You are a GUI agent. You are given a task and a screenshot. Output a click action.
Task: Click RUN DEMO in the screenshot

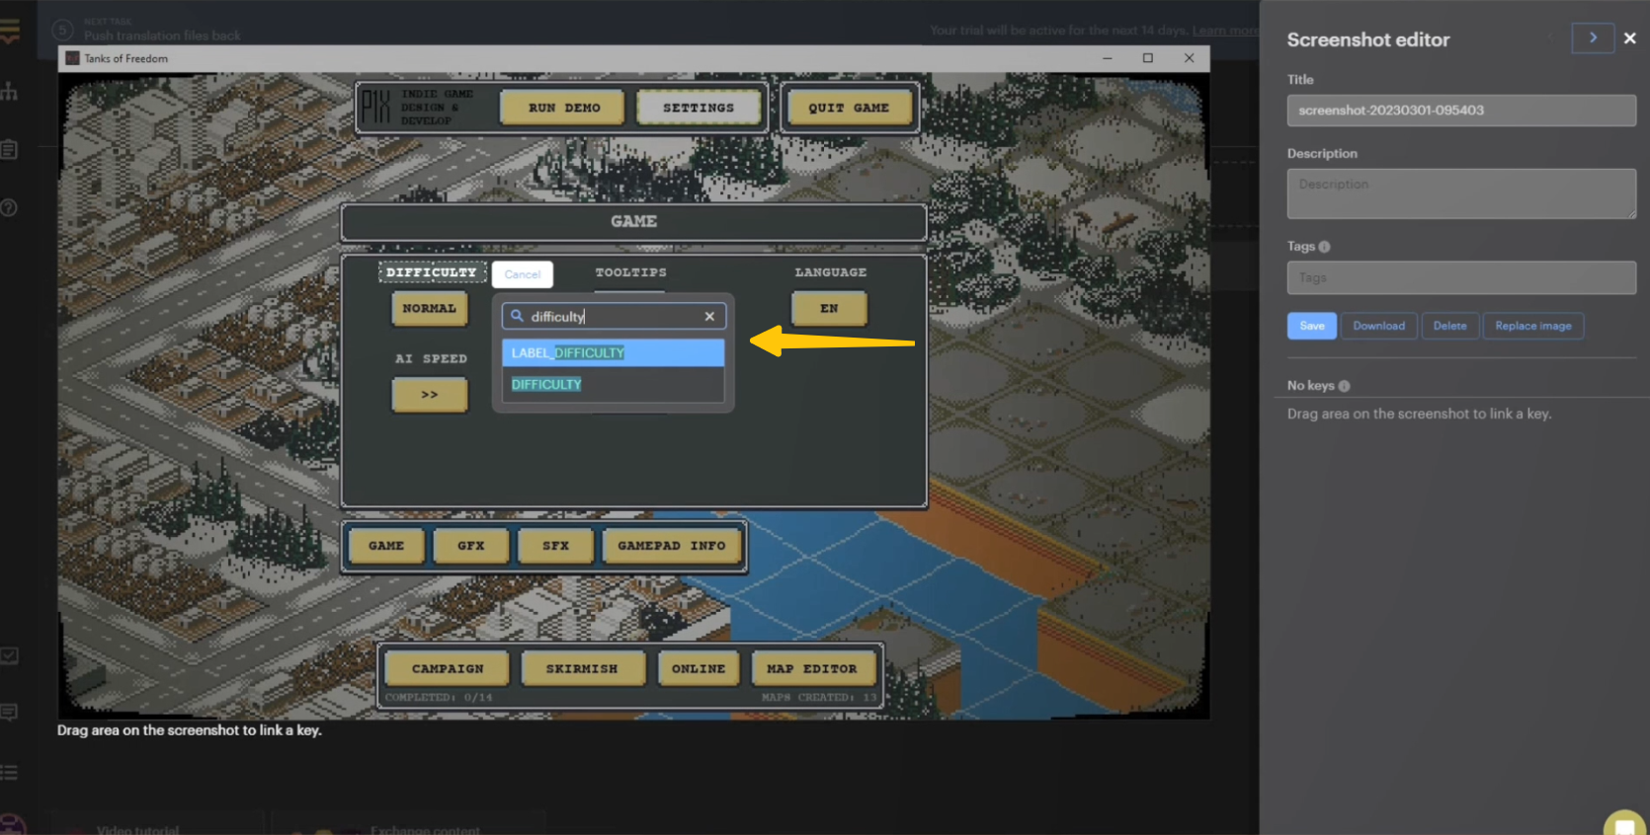[x=564, y=108]
